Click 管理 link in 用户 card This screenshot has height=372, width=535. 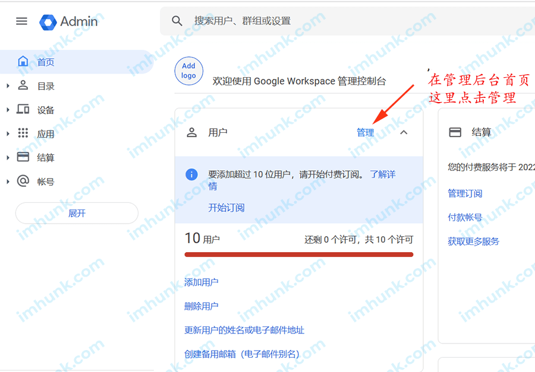(x=365, y=132)
